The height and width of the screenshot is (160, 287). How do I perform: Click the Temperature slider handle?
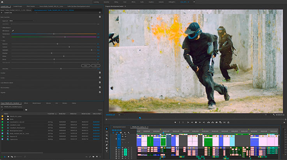(x=54, y=34)
